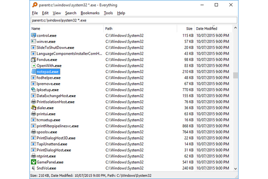Viewport: 268px width, 179px height.
Task: Click the ntprint.exe printer icon
Action: click(33, 156)
